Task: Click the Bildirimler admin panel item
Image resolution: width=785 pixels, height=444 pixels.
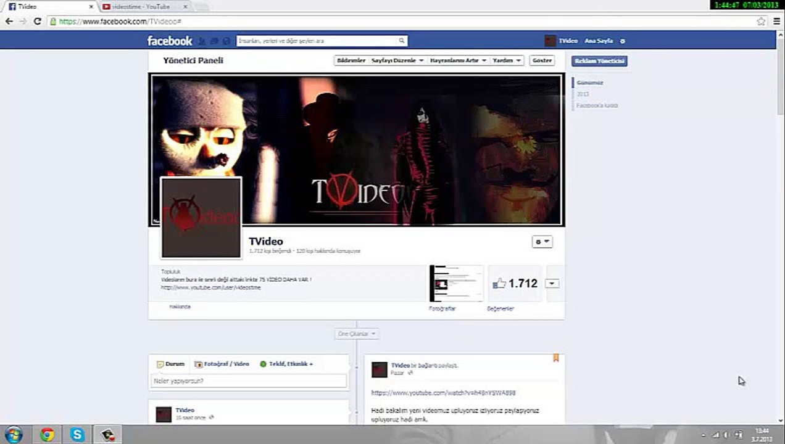Action: tap(351, 60)
